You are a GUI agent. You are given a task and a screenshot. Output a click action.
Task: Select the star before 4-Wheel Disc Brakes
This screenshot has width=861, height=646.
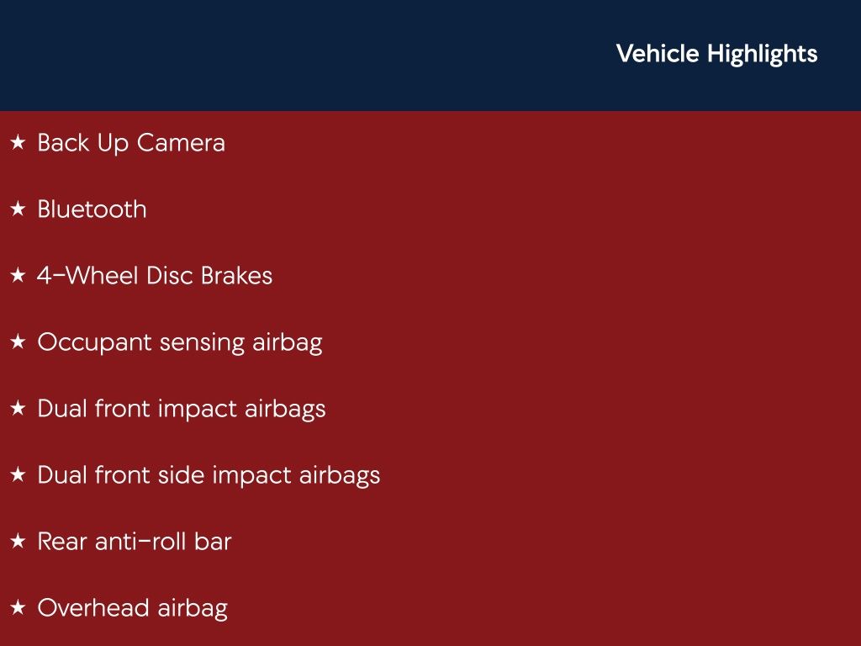pos(18,276)
